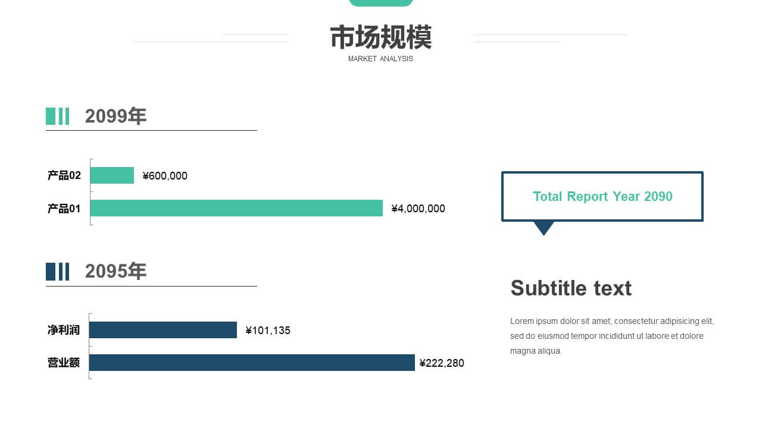
Task: Select the 产品01 green bar
Action: 236,208
